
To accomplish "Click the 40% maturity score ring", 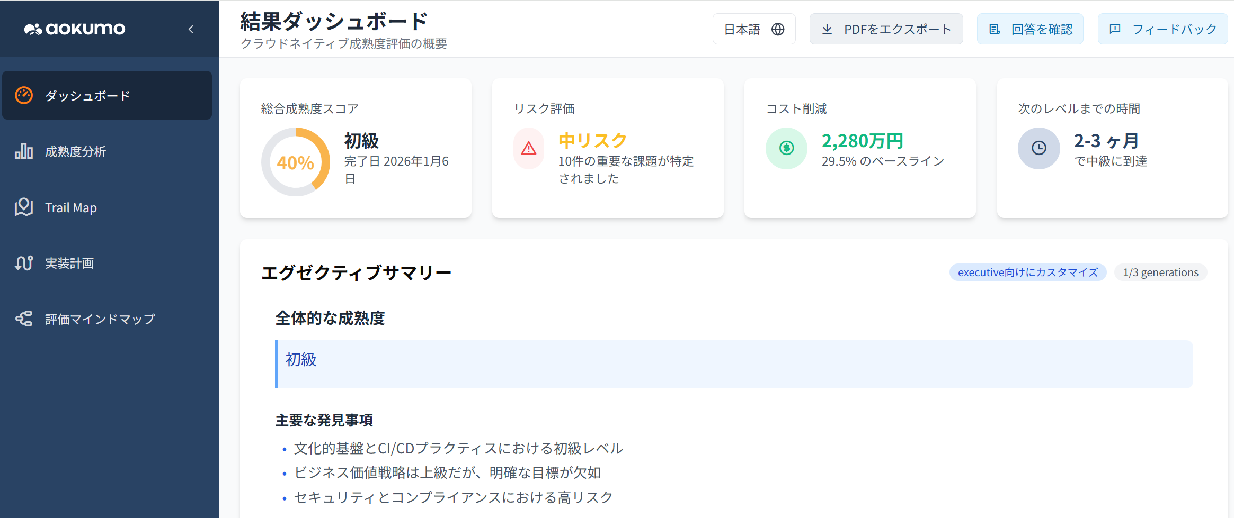I will pyautogui.click(x=296, y=162).
